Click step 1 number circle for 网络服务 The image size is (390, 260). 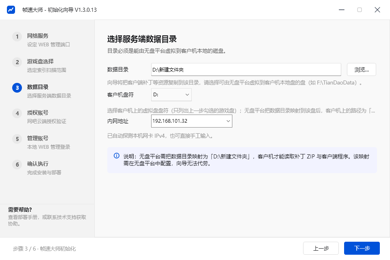17,37
